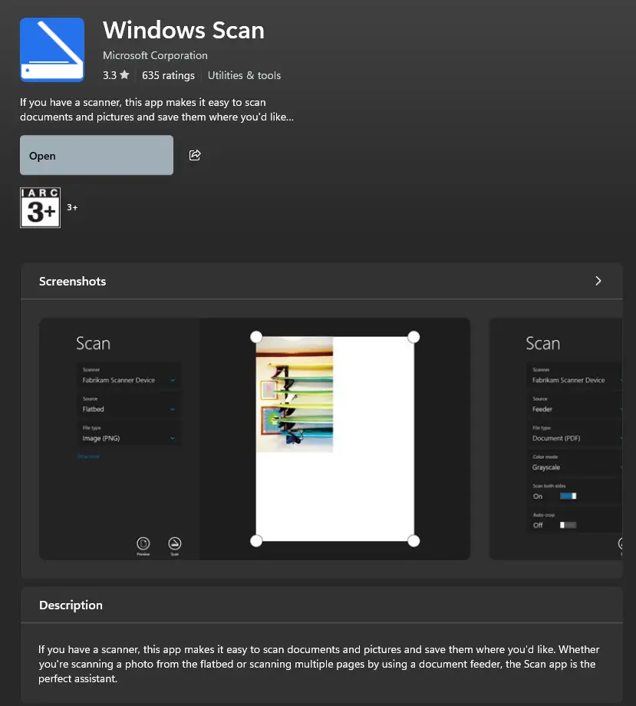Open the Grayscale color mode dropdown

575,467
